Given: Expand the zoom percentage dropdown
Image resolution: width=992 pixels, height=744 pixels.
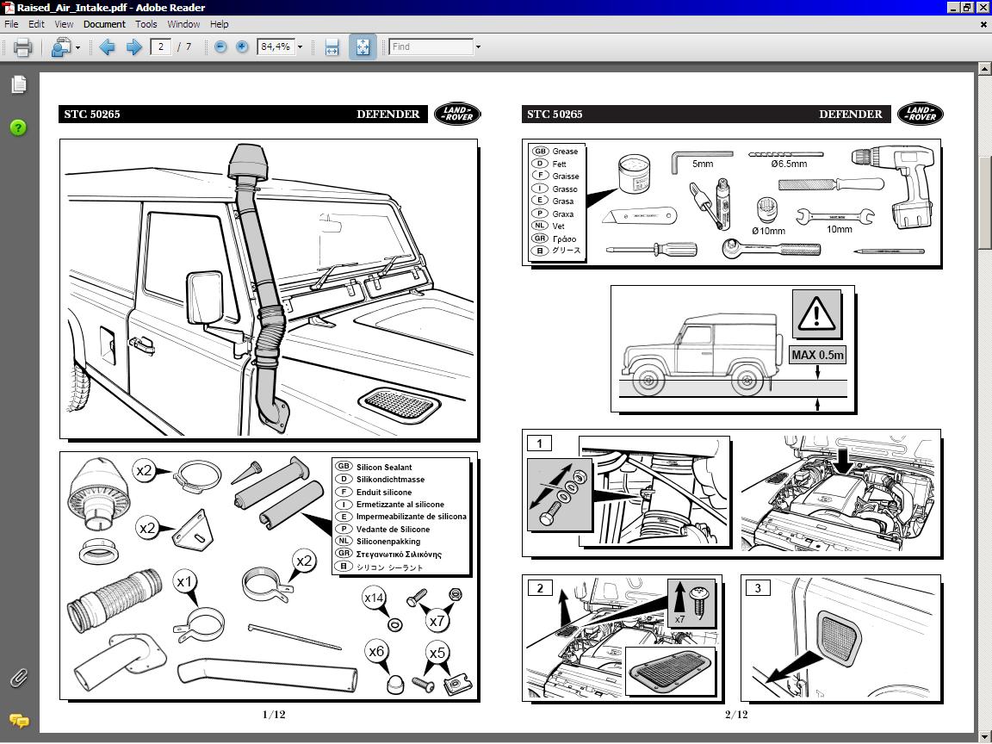Looking at the screenshot, I should (300, 47).
